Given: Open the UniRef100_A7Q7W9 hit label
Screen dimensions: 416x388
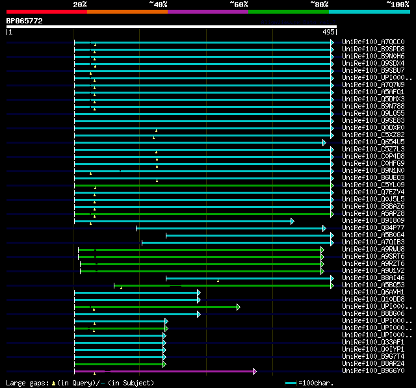Looking at the screenshot, I should 373,85.
